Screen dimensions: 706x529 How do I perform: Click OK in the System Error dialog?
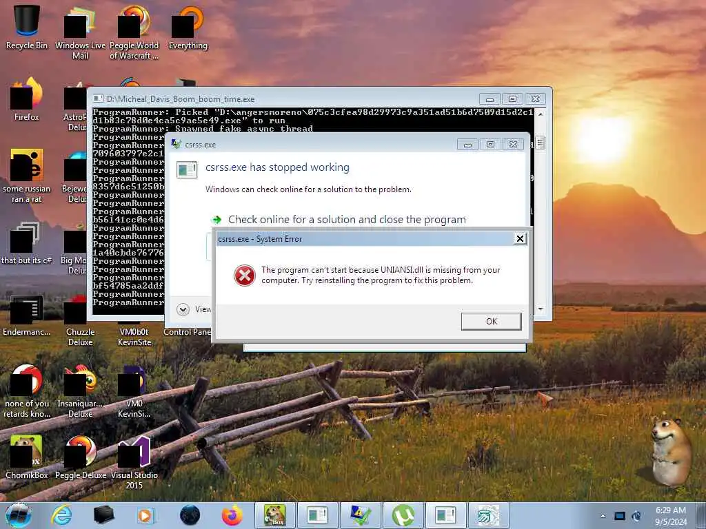(491, 321)
